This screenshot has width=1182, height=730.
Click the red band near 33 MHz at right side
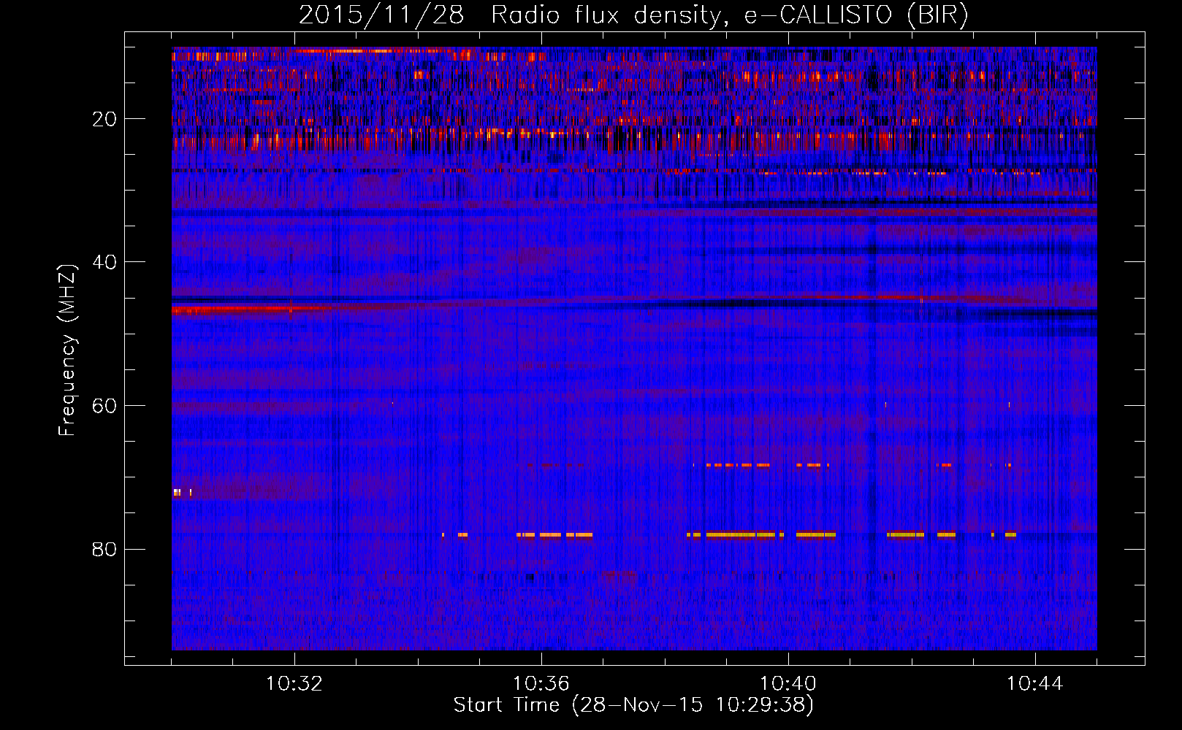(1023, 212)
